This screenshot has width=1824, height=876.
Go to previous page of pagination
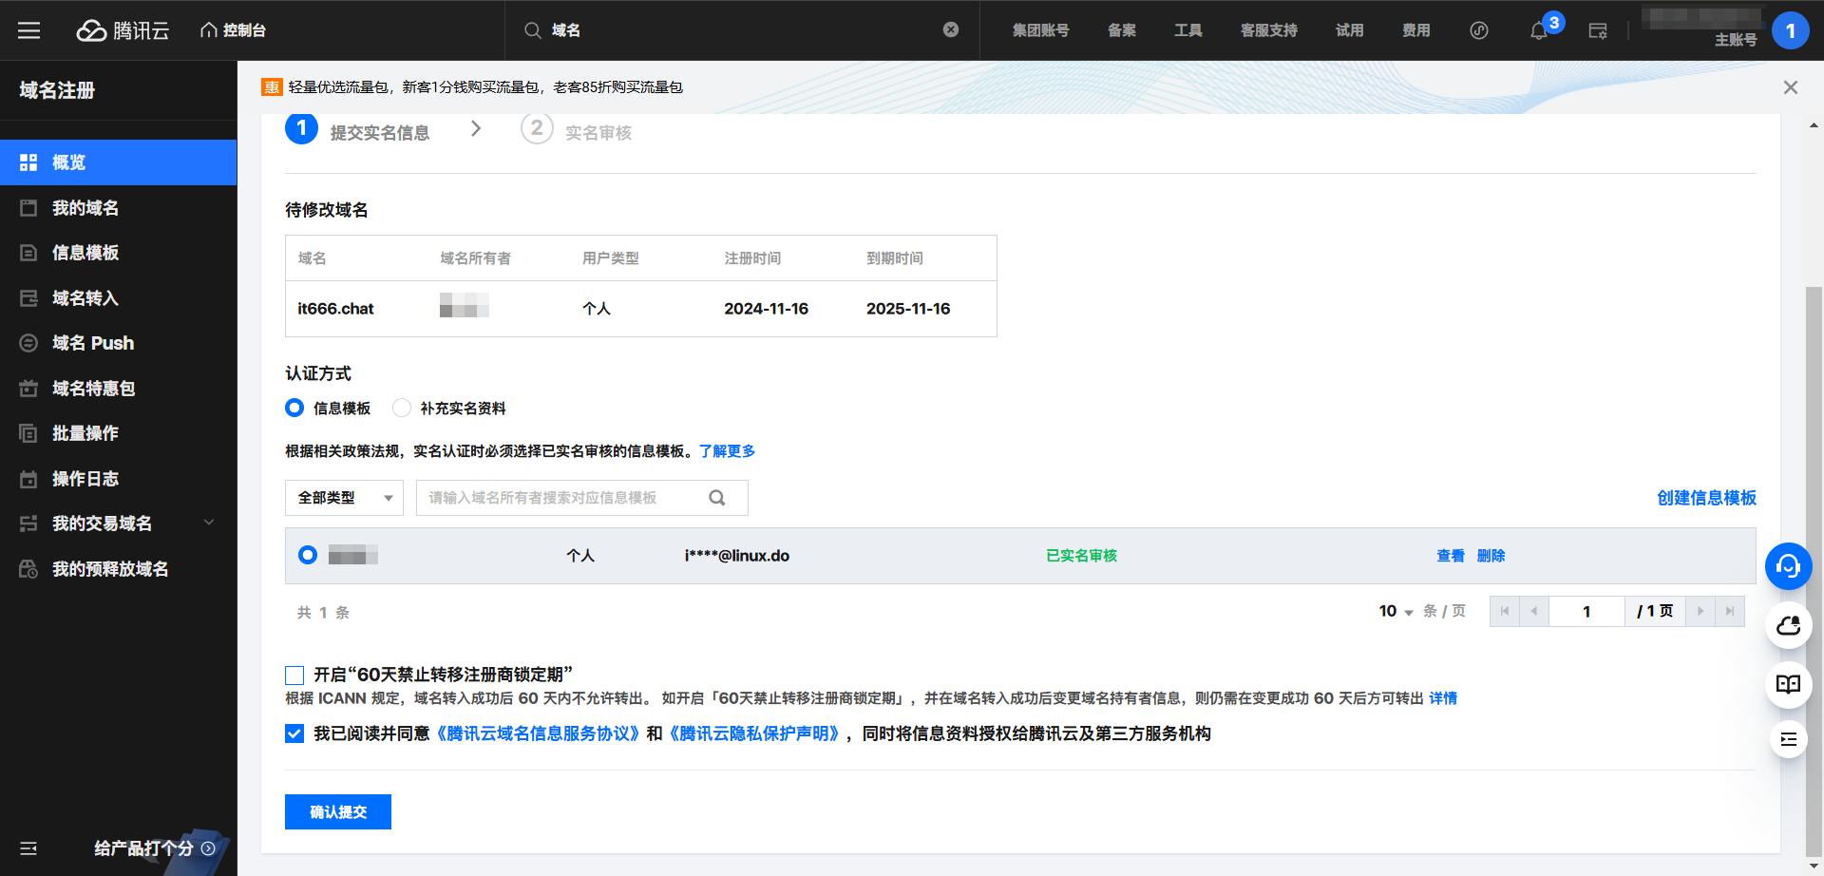point(1534,611)
